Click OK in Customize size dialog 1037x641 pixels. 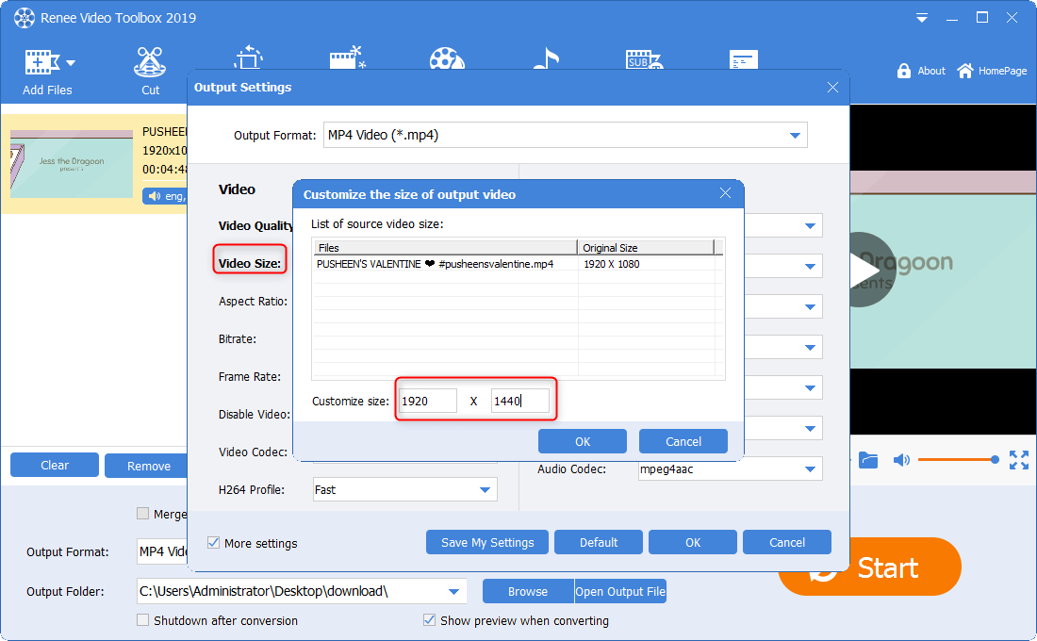point(582,441)
